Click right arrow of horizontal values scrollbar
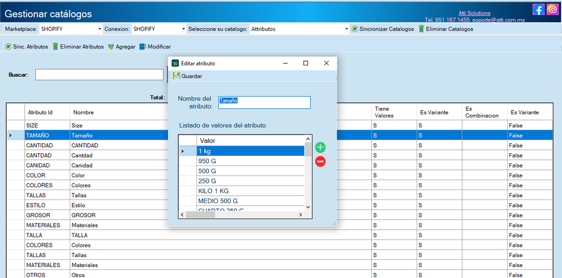Image resolution: width=562 pixels, height=278 pixels. click(300, 214)
